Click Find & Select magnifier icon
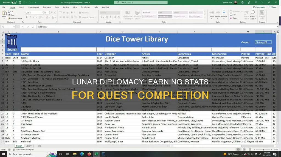The image size is (281, 157). coord(253,13)
